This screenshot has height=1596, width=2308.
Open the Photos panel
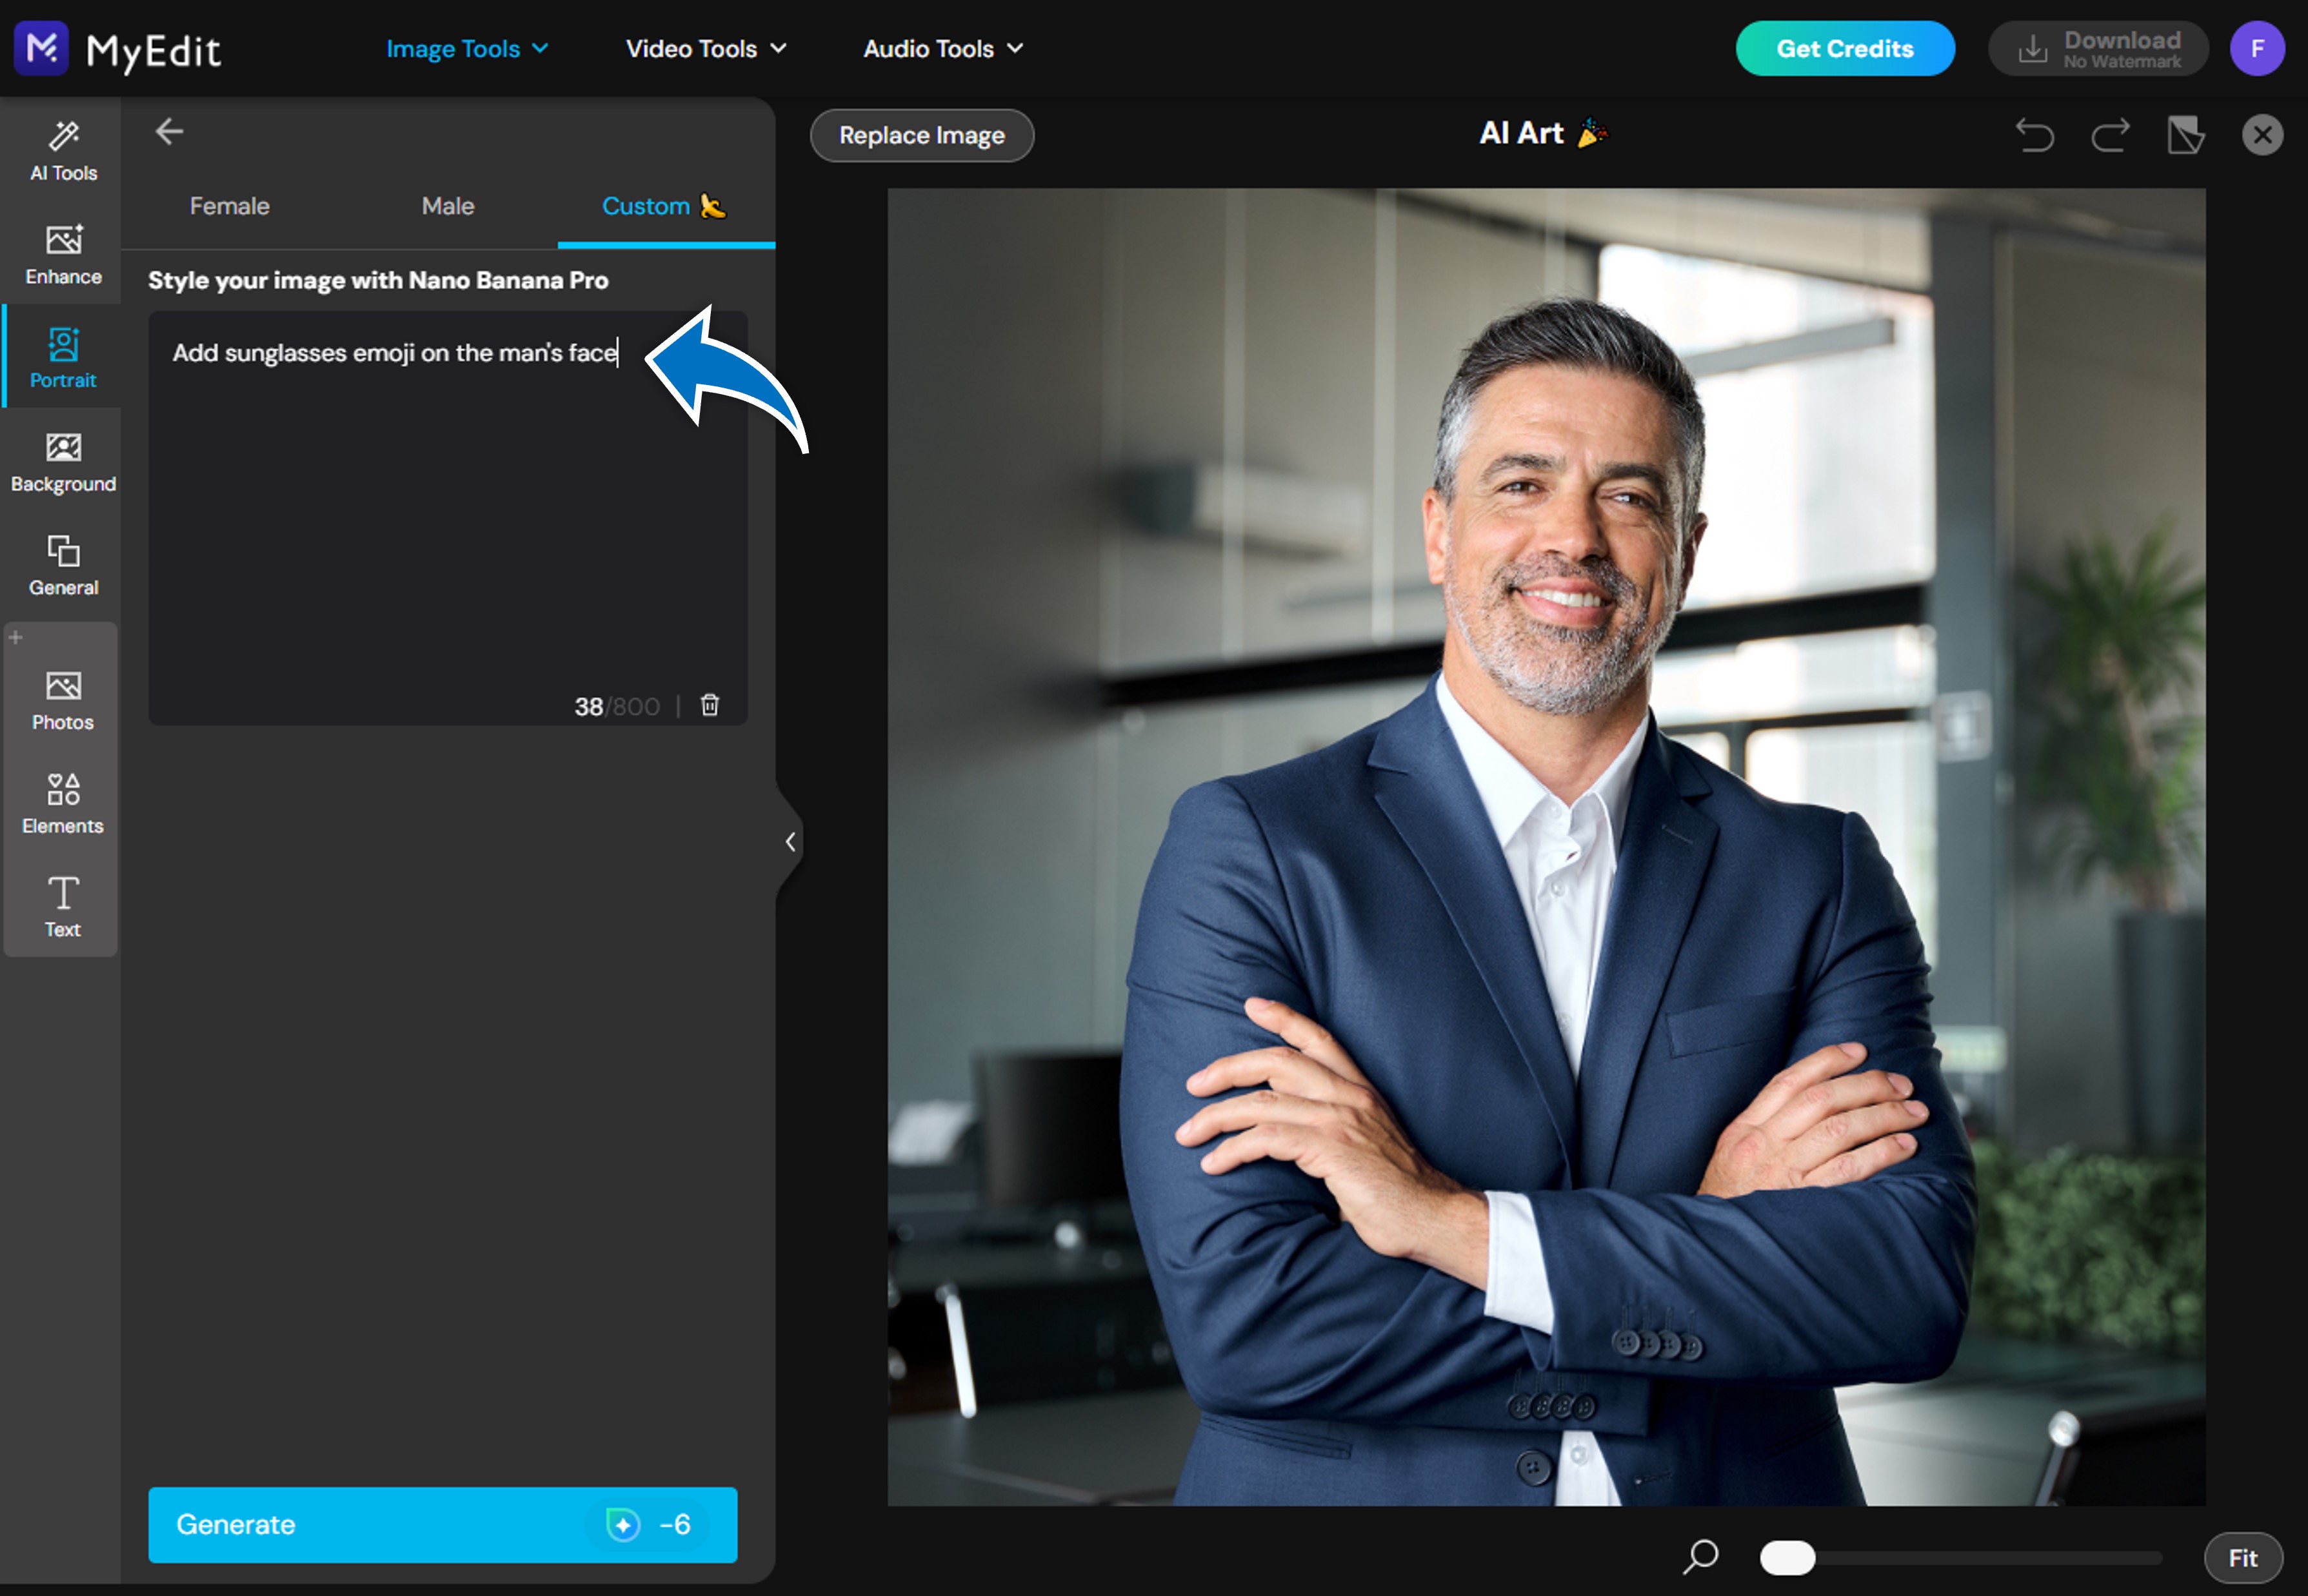(63, 699)
